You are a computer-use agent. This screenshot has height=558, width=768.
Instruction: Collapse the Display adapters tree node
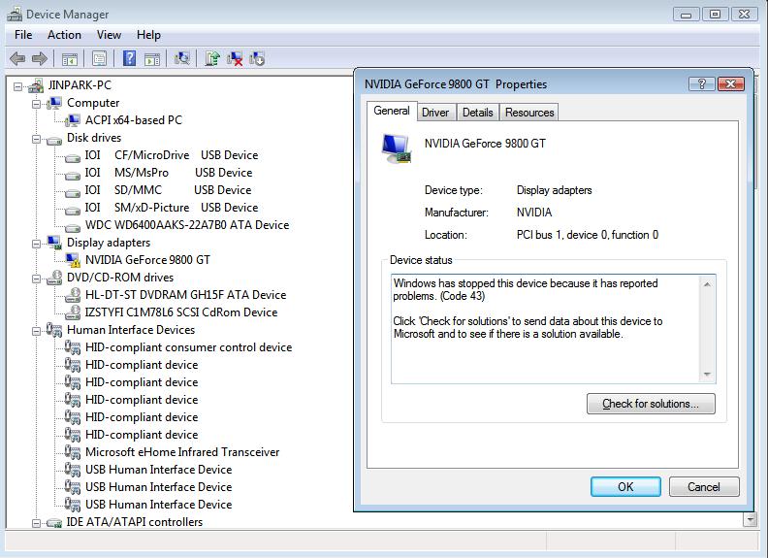pyautogui.click(x=36, y=244)
